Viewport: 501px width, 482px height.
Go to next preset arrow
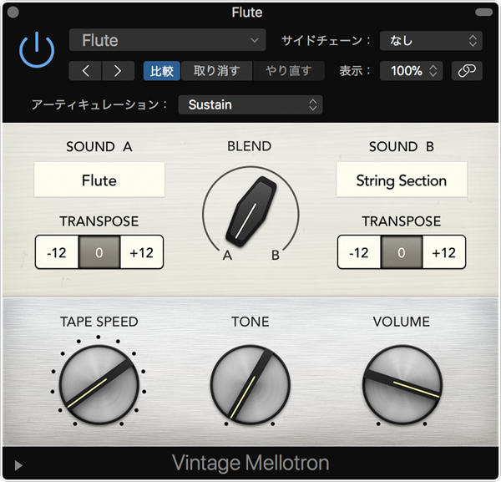[x=118, y=71]
